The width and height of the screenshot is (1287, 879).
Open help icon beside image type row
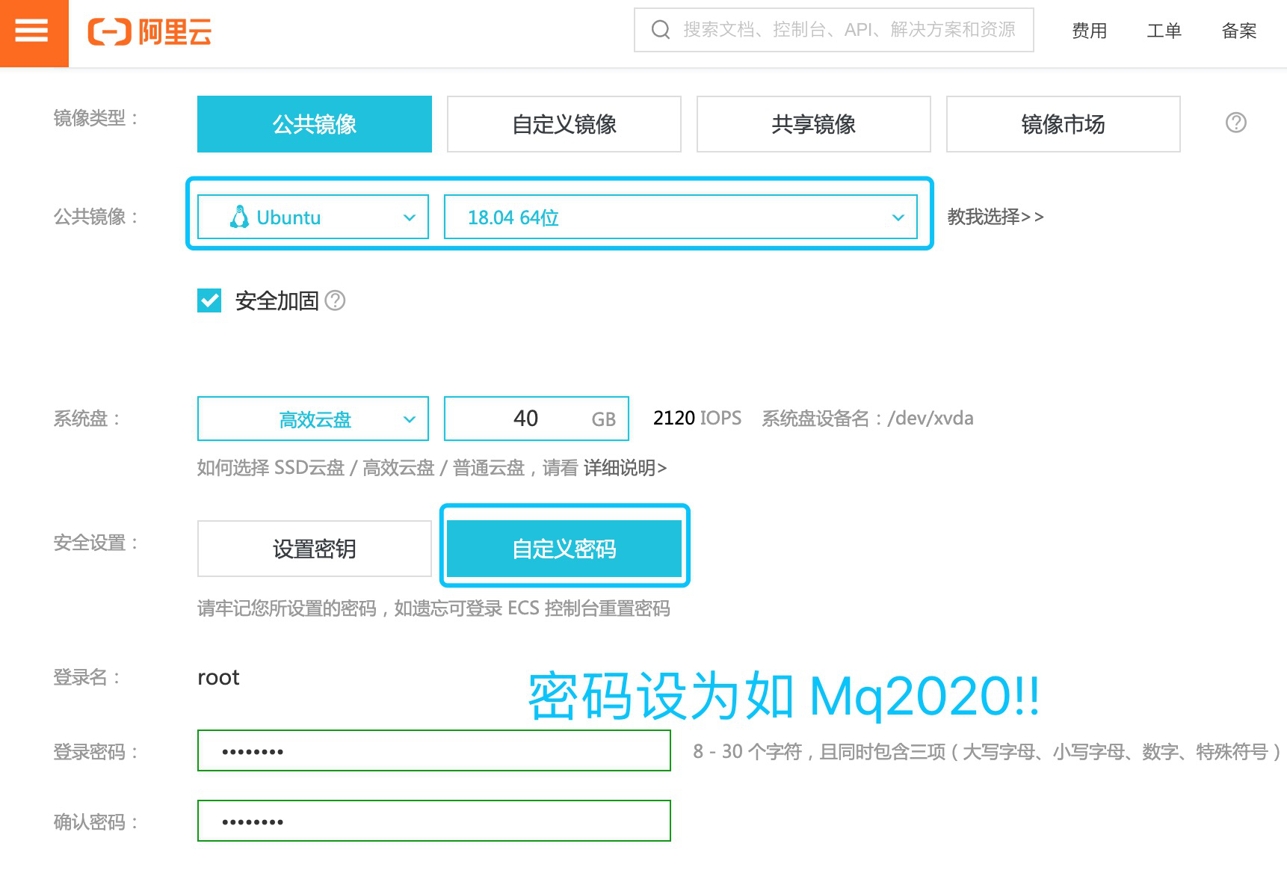coord(1235,123)
